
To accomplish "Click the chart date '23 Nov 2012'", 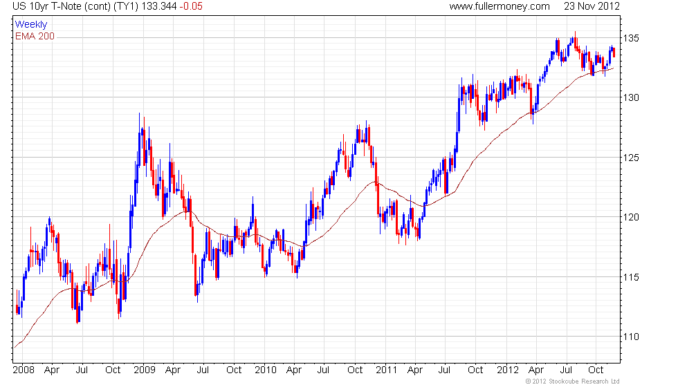I will tap(592, 6).
